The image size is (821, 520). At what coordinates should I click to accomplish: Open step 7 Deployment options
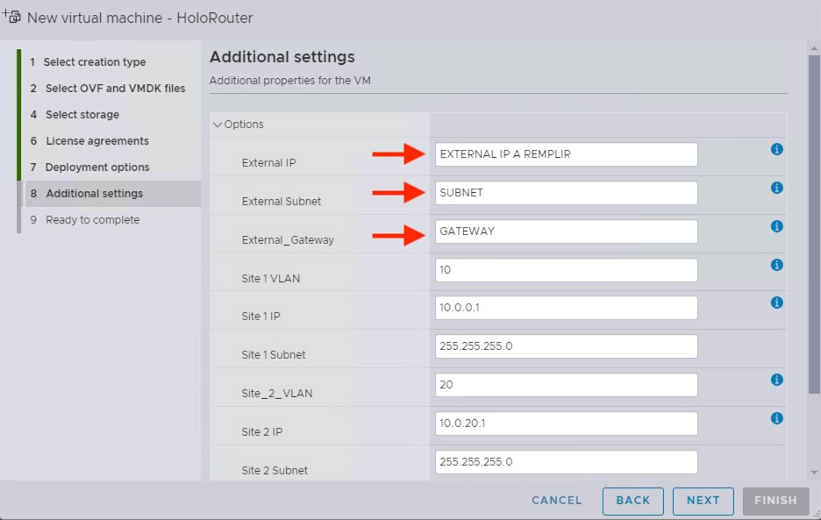(96, 167)
